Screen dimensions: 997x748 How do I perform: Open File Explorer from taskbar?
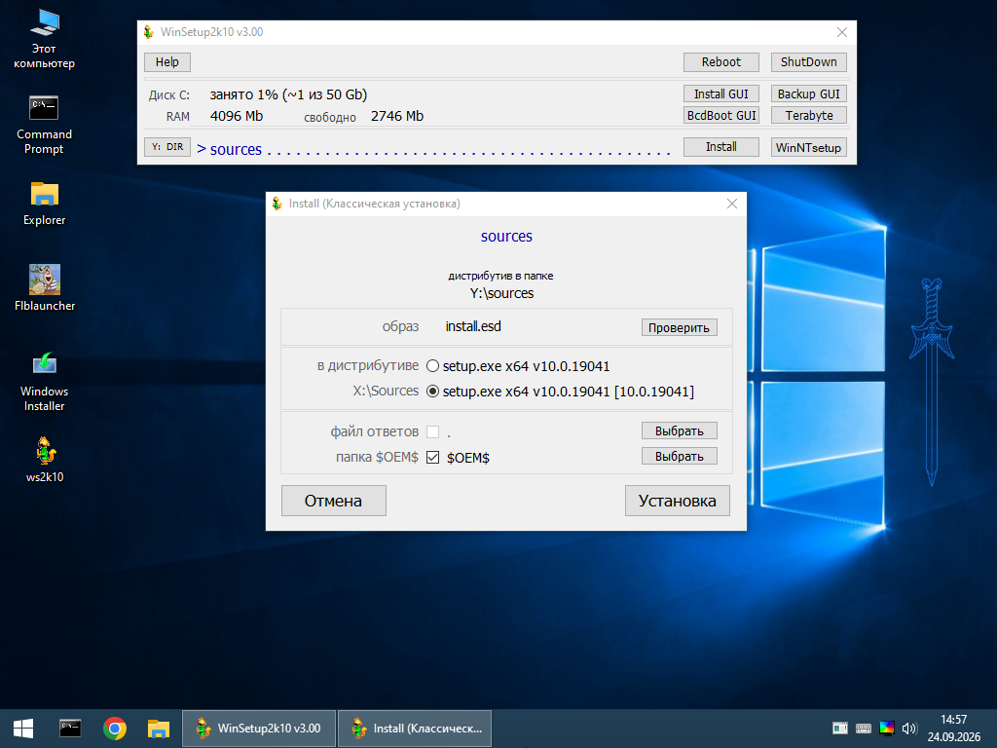159,729
